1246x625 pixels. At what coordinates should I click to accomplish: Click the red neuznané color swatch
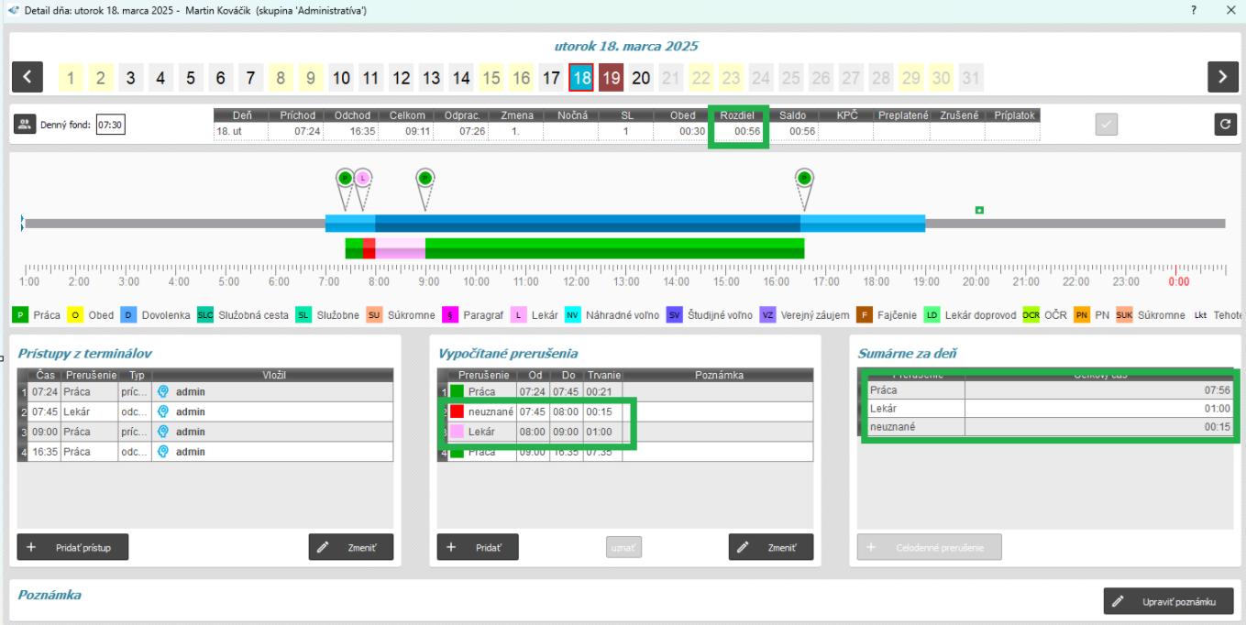click(457, 411)
